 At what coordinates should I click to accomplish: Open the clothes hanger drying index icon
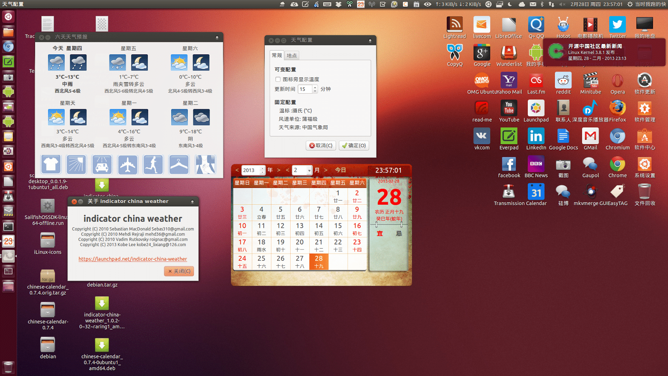click(x=179, y=164)
